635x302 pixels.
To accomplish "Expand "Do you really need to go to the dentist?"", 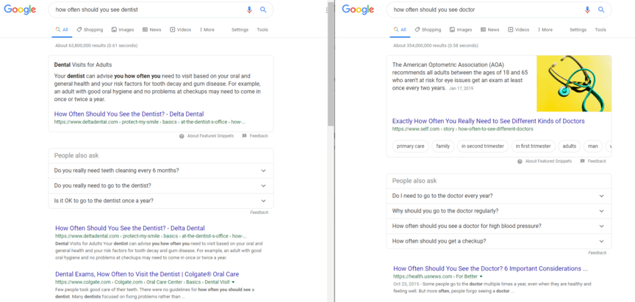I will click(161, 185).
